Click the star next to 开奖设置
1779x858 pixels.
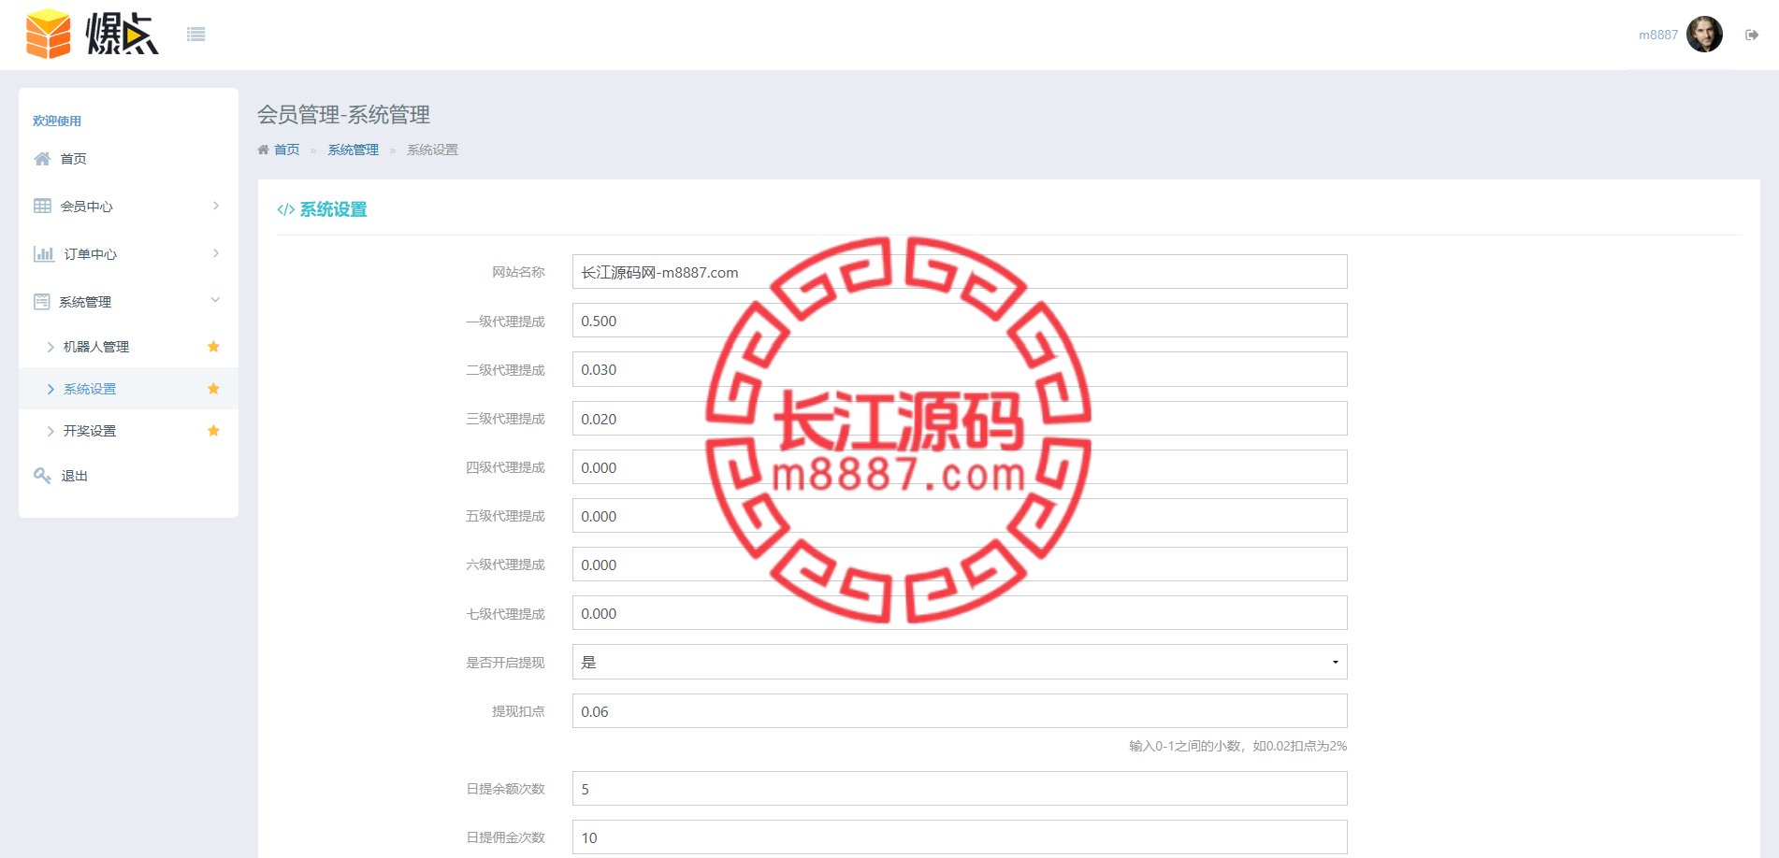coord(213,431)
